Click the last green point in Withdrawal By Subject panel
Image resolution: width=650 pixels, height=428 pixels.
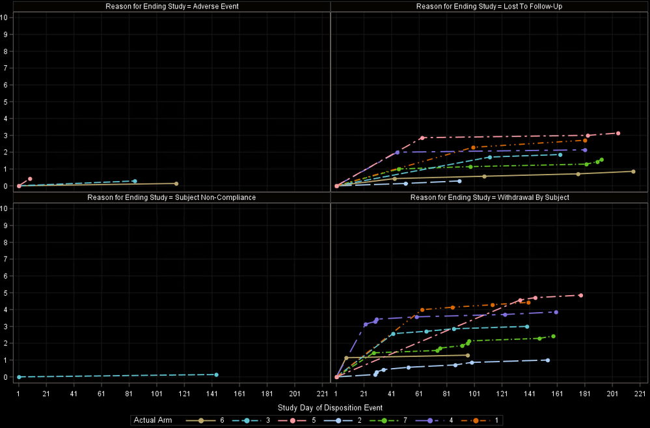tap(553, 336)
